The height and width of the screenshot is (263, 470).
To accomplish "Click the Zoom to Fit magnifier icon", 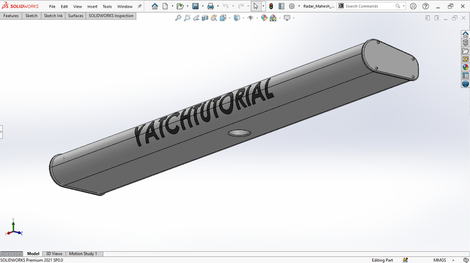I will (x=178, y=18).
